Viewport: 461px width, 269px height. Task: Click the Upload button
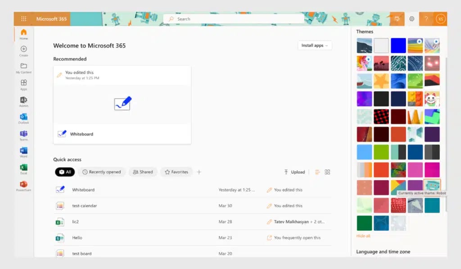click(294, 172)
